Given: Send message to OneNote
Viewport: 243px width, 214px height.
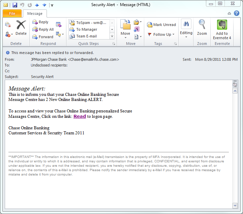Looking at the screenshot, I should pyautogui.click(x=136, y=29).
